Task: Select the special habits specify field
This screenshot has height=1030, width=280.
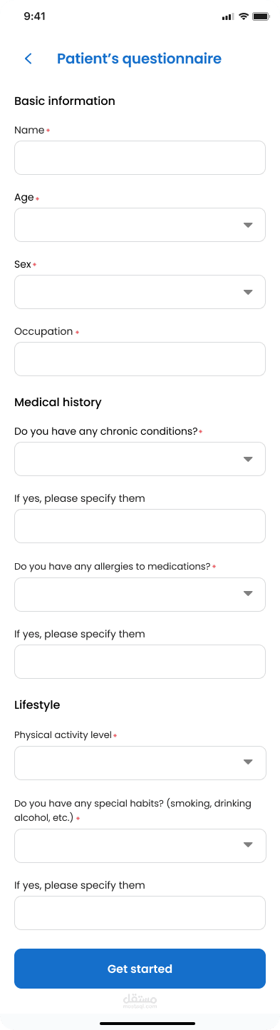Action: pyautogui.click(x=140, y=913)
